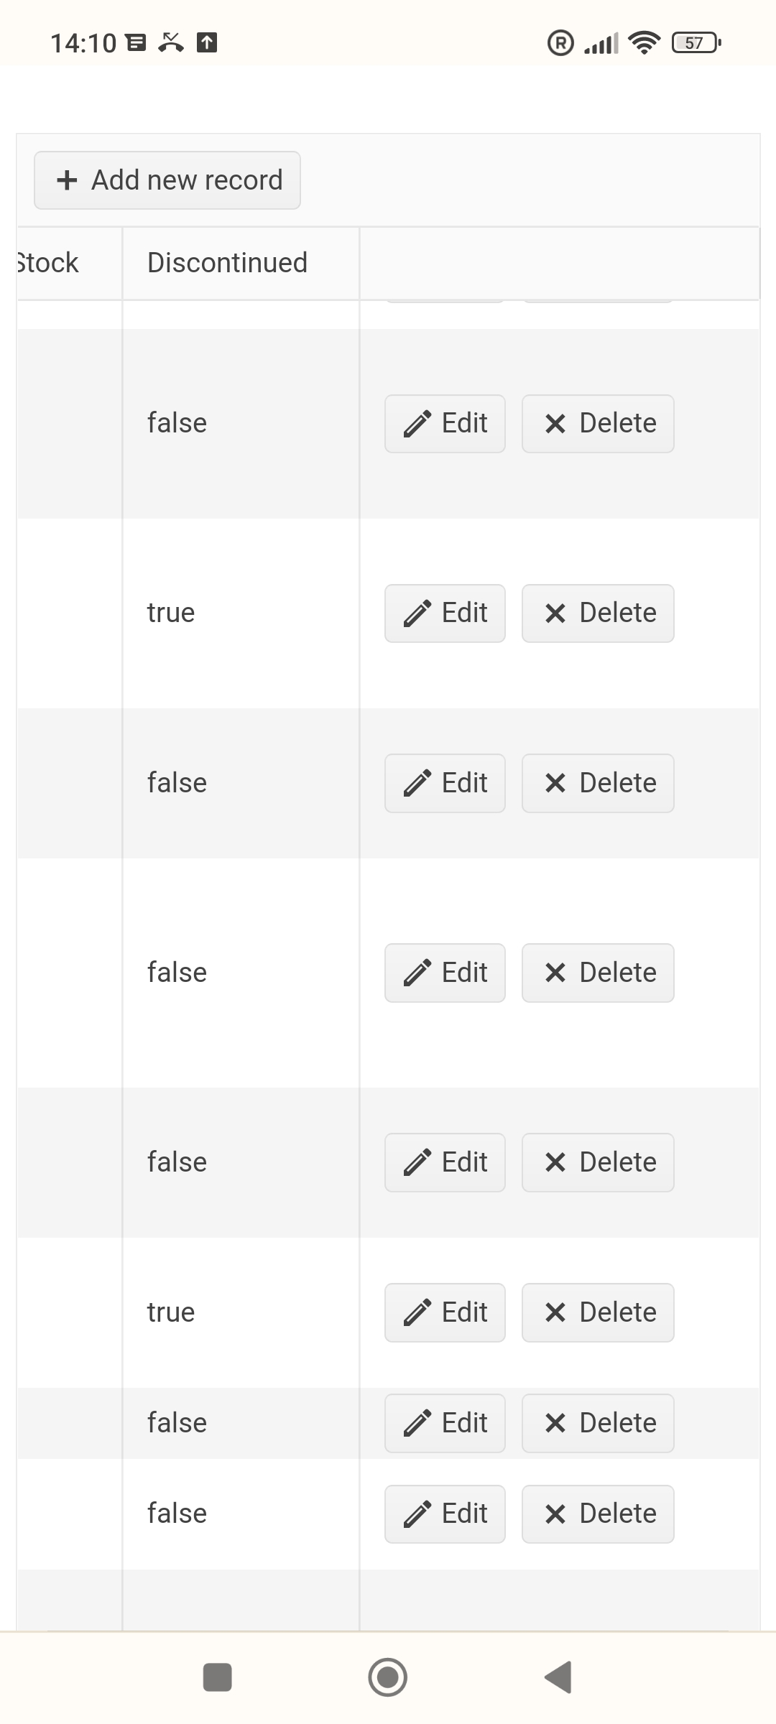This screenshot has width=776, height=1724.
Task: Click Edit in the seventh visible row
Action: pos(445,1423)
